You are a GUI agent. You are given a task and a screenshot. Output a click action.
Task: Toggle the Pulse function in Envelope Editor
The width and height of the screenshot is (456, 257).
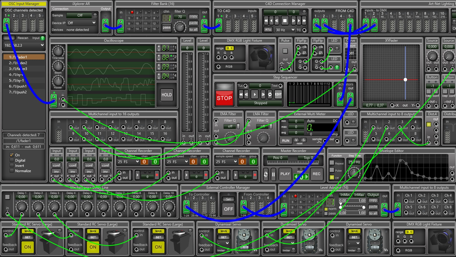[x=332, y=170]
